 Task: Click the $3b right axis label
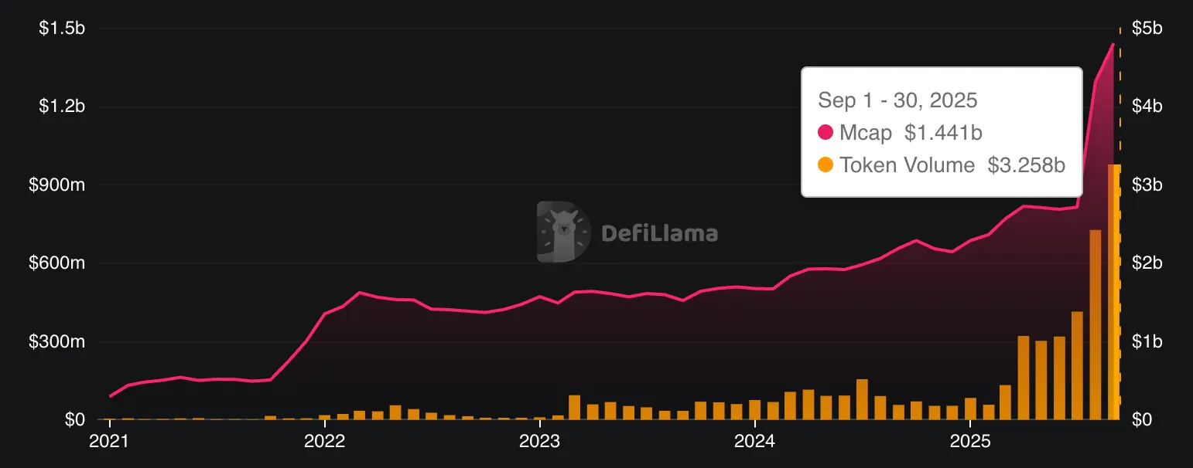(1147, 185)
